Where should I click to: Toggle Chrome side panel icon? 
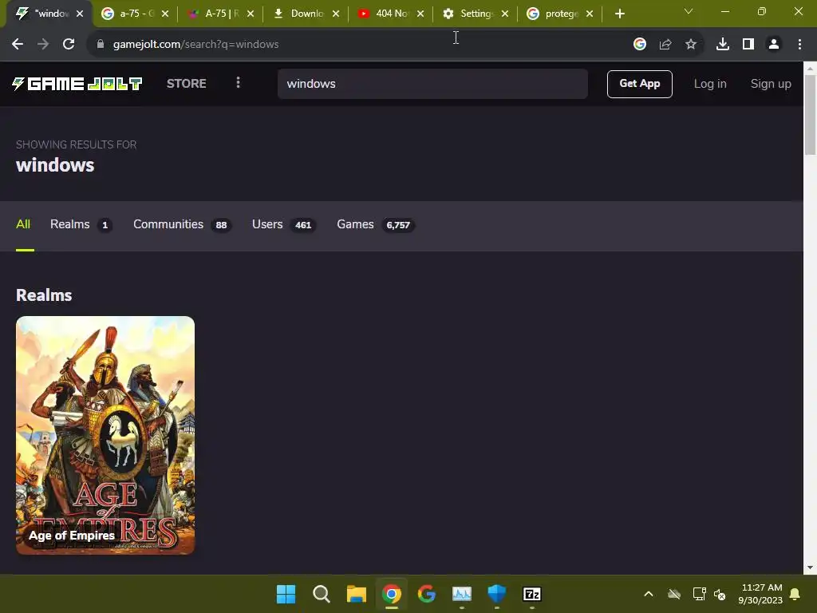pyautogui.click(x=748, y=45)
